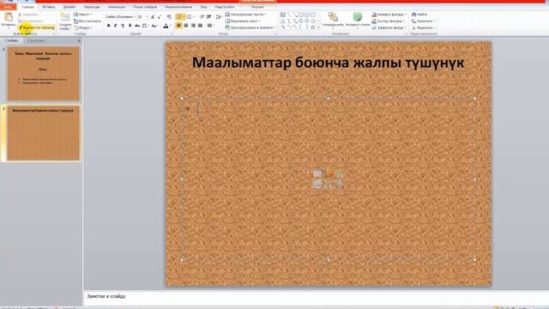Toggle strikethrough formatting
Viewport: 549px width, 309px height.
coord(137,26)
